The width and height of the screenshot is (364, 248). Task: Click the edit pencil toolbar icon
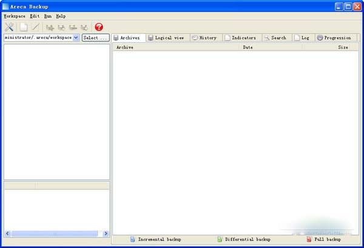(x=36, y=27)
